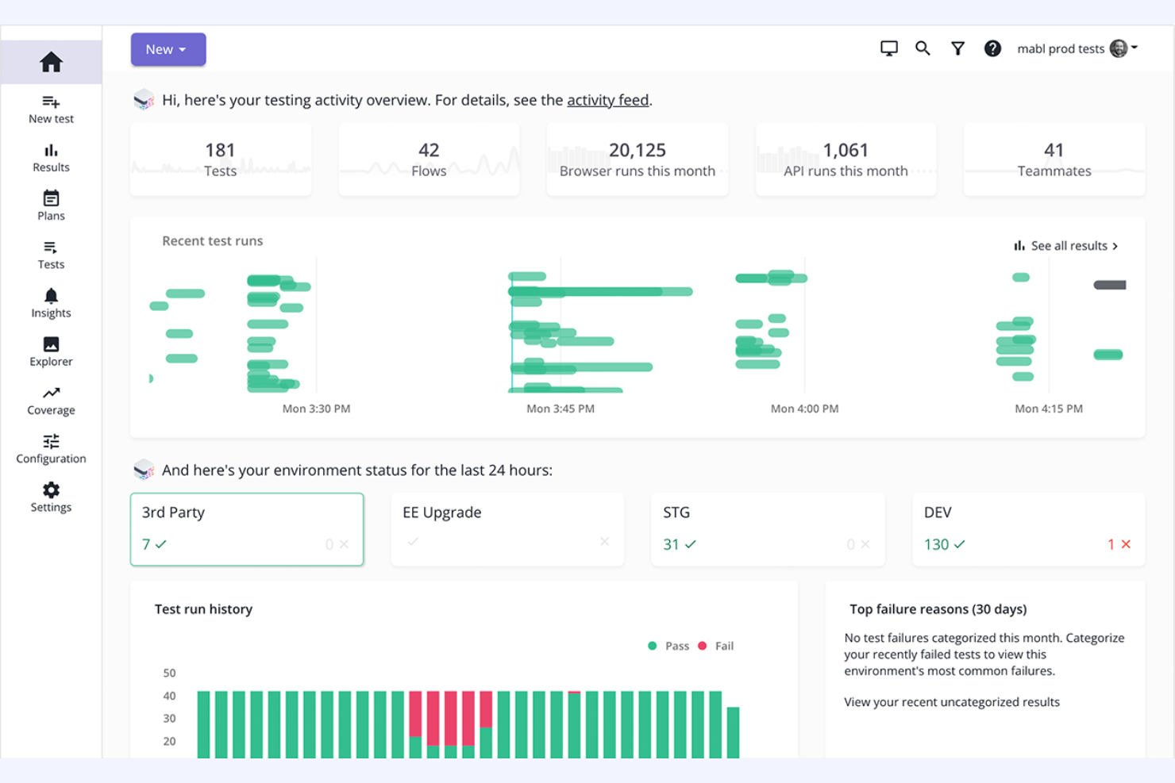Open the New dropdown menu
Screen dimensions: 1175x783
click(x=168, y=48)
